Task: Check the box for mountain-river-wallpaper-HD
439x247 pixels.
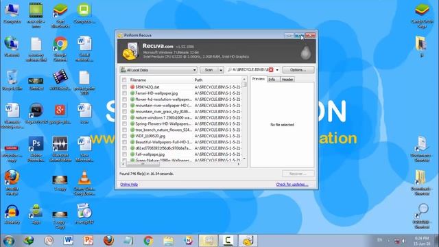Action: pos(124,106)
